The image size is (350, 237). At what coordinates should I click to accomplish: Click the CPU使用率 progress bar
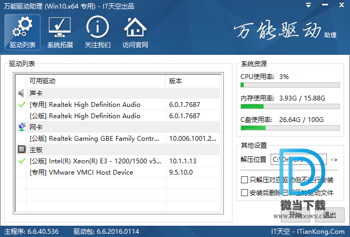click(x=290, y=85)
